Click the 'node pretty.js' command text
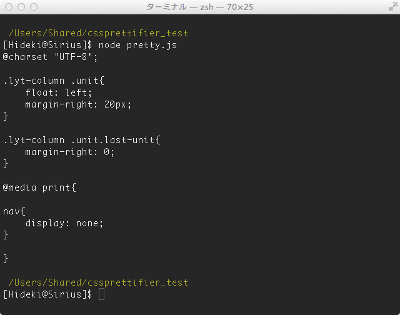The width and height of the screenshot is (400, 315). tap(137, 45)
